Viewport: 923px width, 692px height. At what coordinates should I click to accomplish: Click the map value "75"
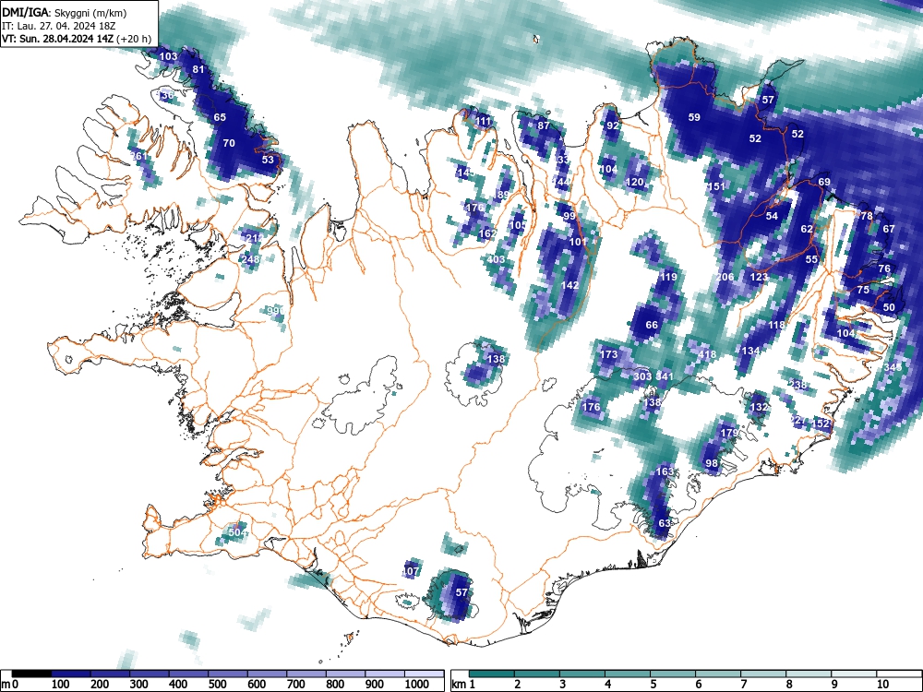coord(863,290)
